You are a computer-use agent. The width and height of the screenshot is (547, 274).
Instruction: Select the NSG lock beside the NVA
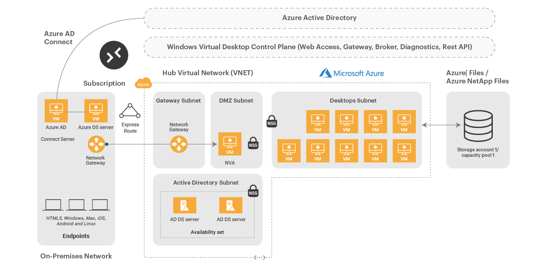(253, 143)
